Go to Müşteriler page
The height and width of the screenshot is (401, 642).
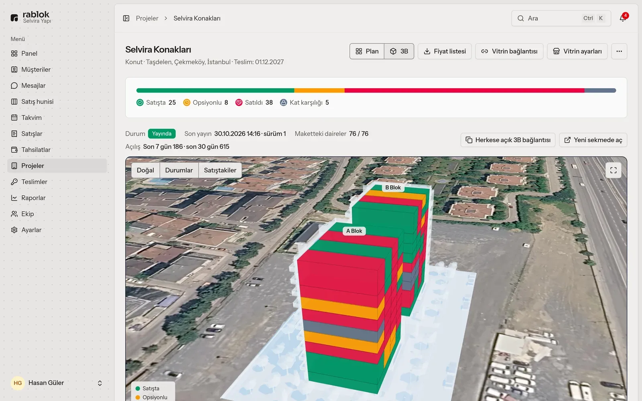(x=57, y=69)
